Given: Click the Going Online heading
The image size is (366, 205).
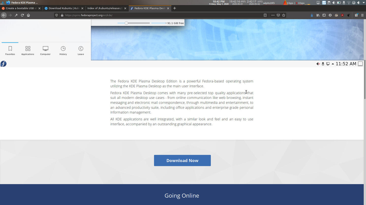Looking at the screenshot, I should point(182,196).
